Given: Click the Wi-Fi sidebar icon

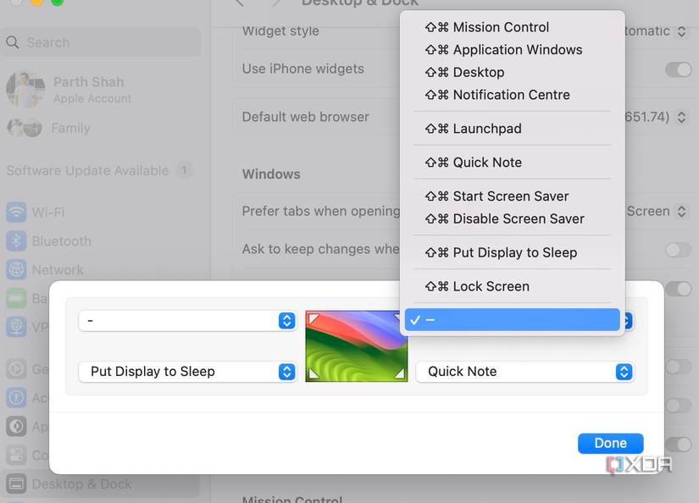Looking at the screenshot, I should coord(16,212).
